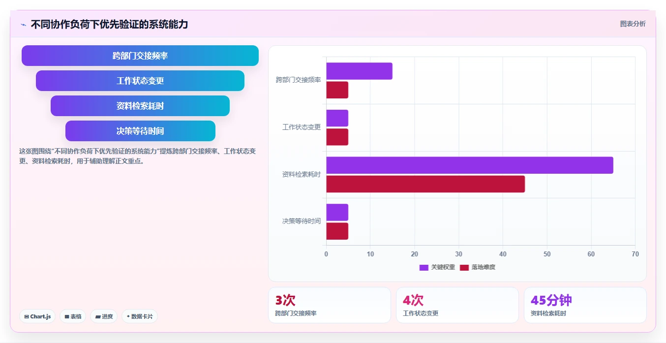Select the 跨部门交接频率 funnel stage
This screenshot has height=343, width=666.
pos(140,56)
